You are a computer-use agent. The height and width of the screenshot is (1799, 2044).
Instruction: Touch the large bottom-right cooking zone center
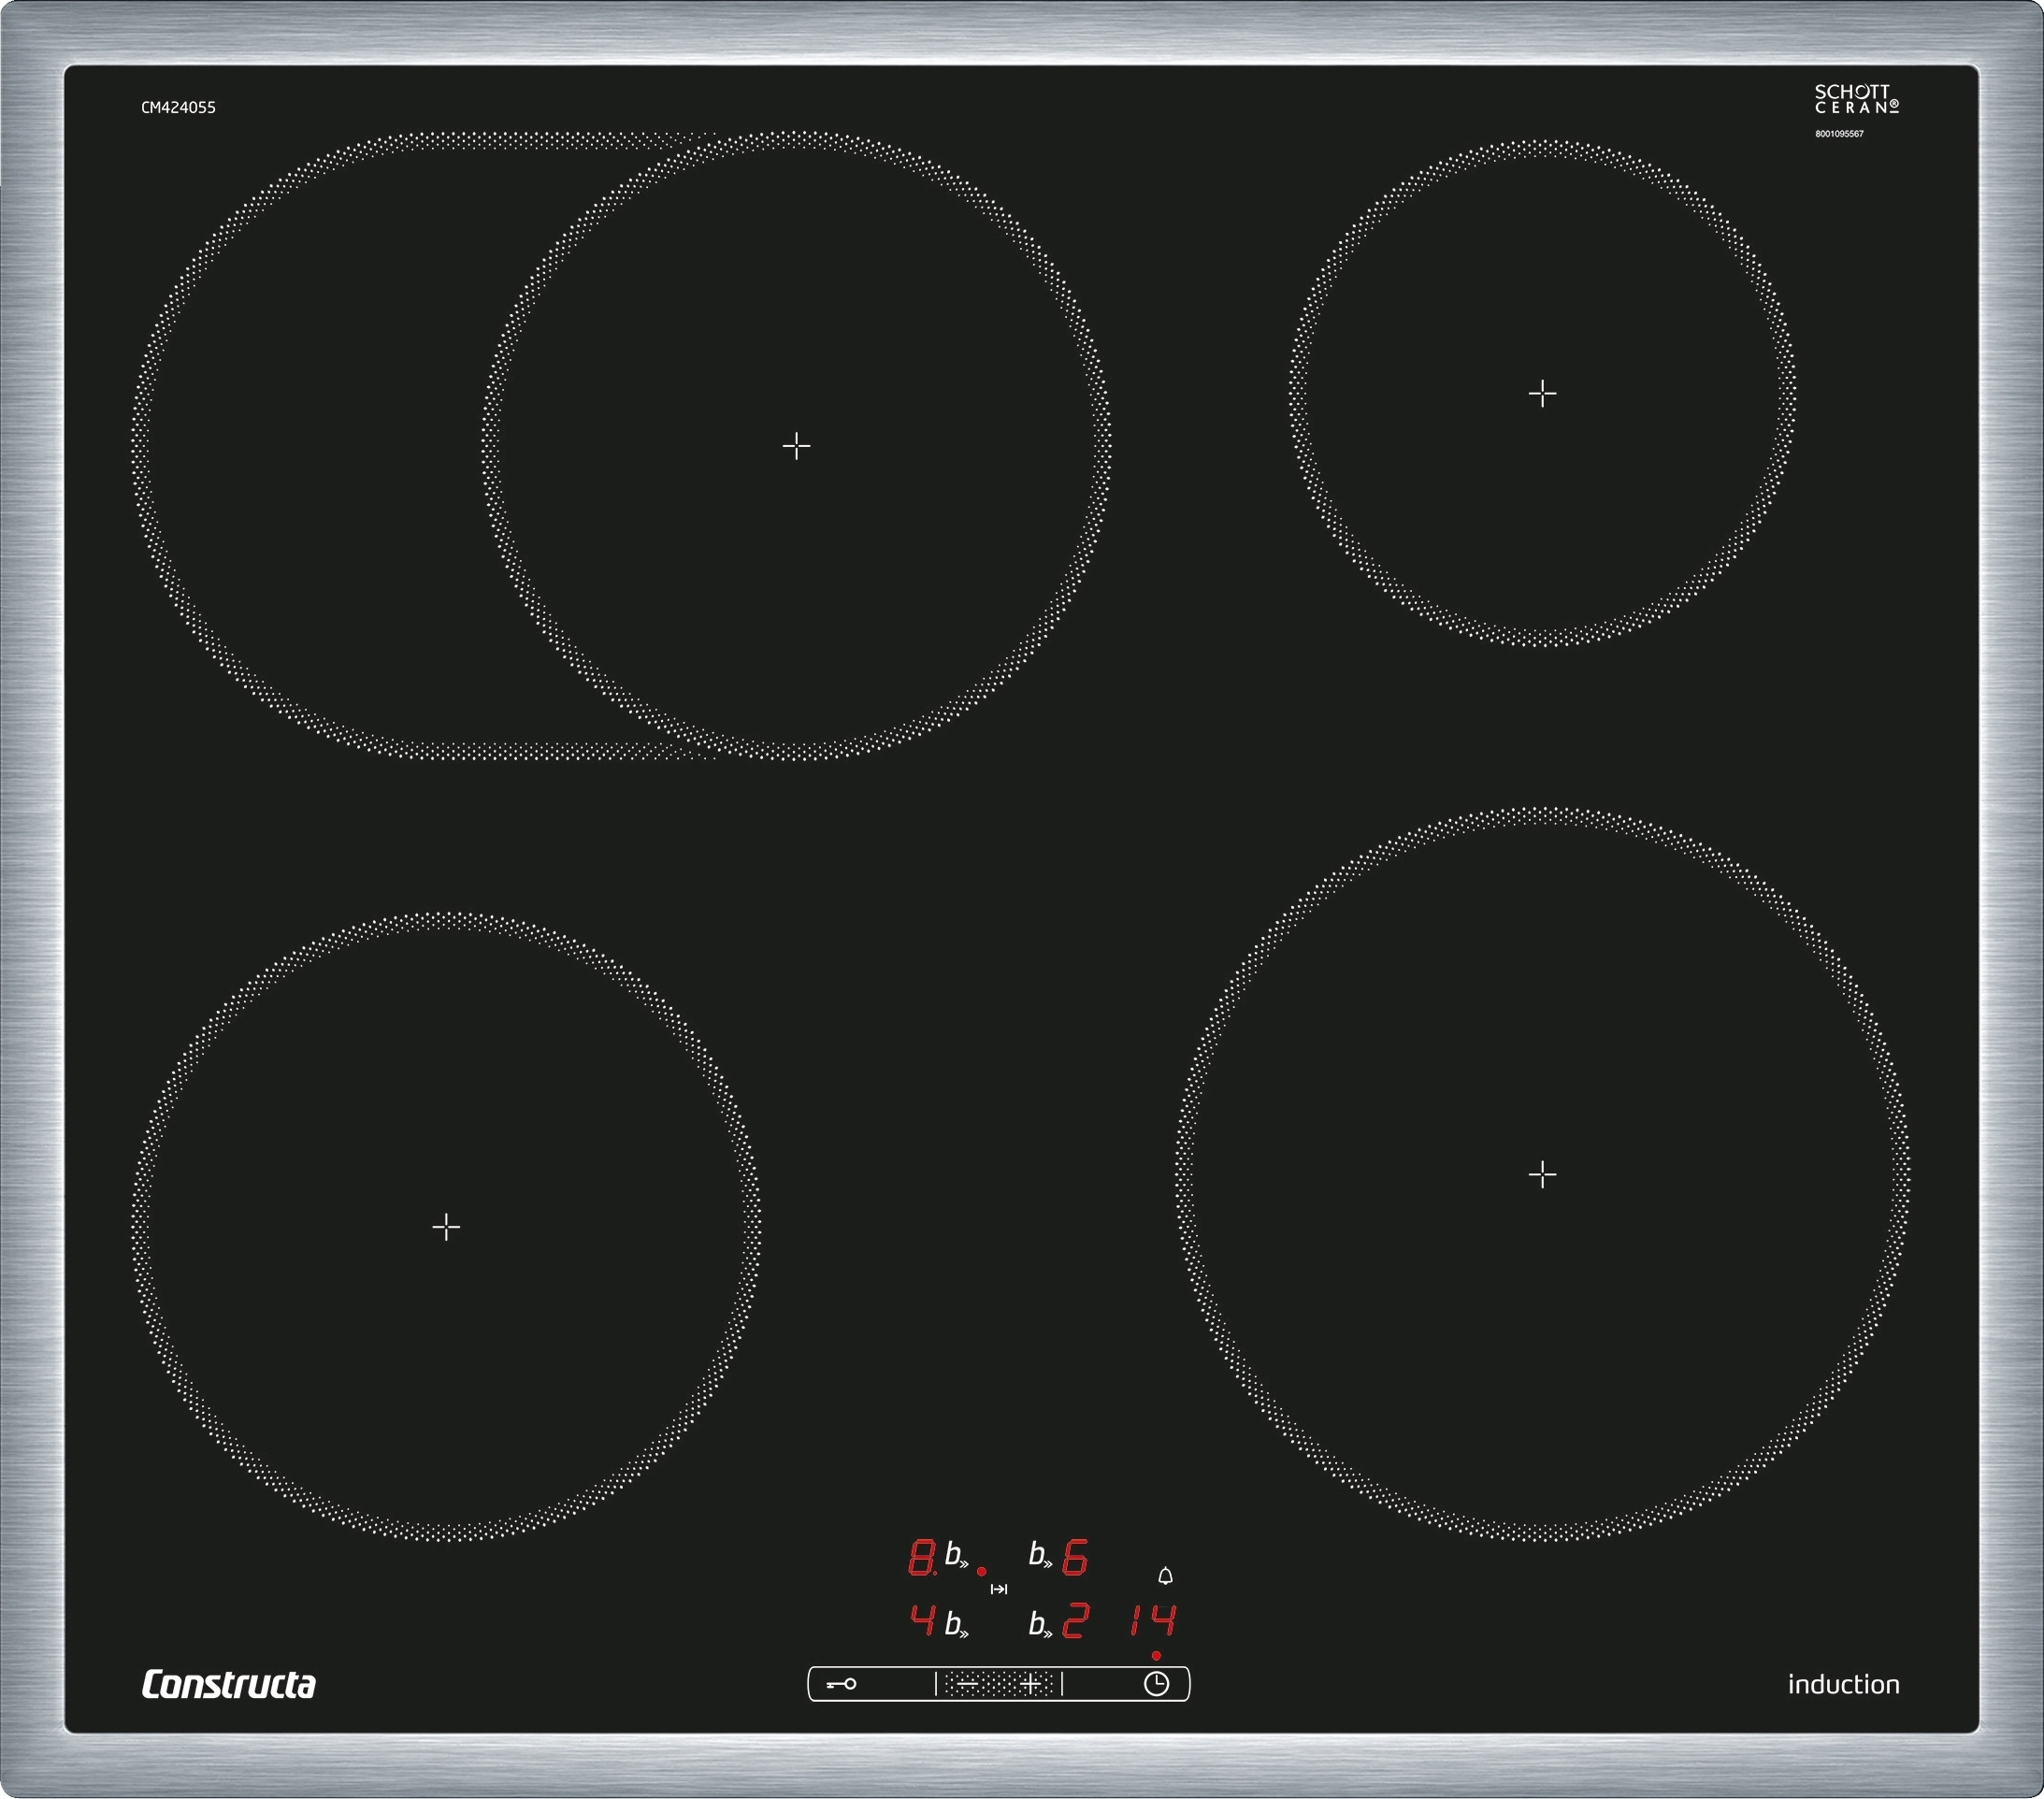coord(1542,1174)
